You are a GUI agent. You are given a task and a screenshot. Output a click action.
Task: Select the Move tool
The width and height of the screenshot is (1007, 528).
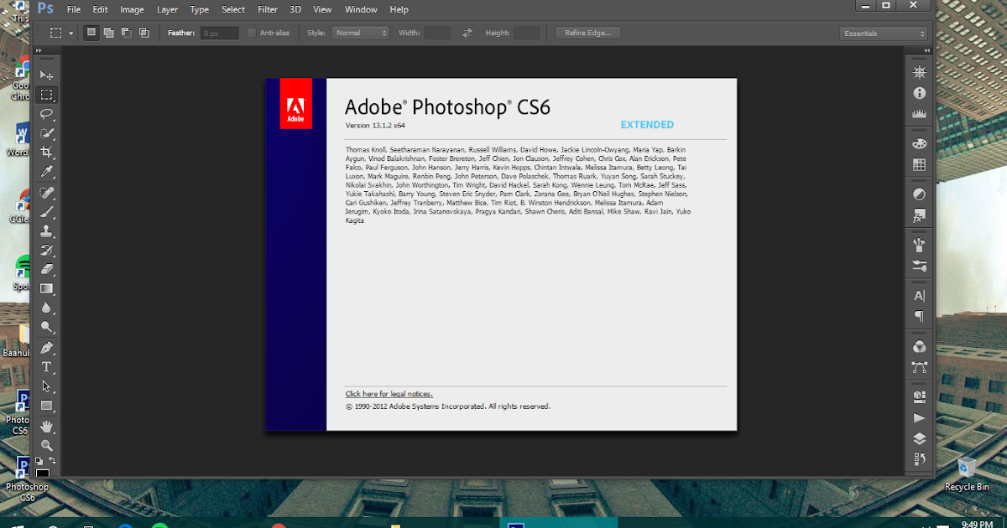47,76
